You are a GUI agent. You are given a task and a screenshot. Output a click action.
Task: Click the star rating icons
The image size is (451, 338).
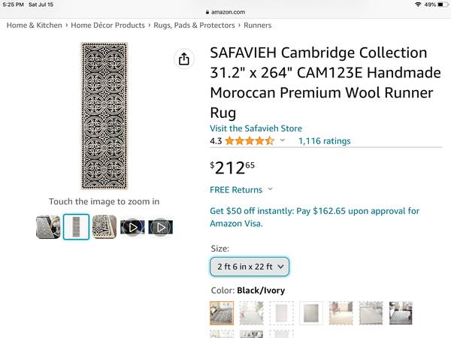click(x=250, y=141)
